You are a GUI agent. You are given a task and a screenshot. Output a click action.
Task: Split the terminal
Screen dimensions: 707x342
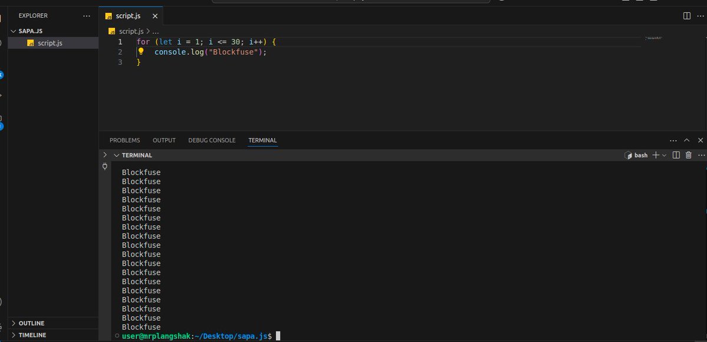pyautogui.click(x=676, y=155)
